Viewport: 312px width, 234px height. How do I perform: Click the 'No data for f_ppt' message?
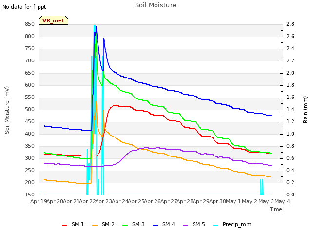coord(24,7)
